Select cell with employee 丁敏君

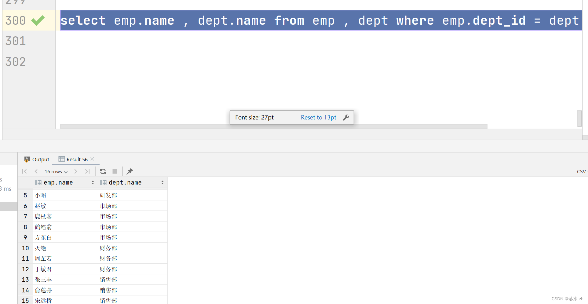[65, 269]
